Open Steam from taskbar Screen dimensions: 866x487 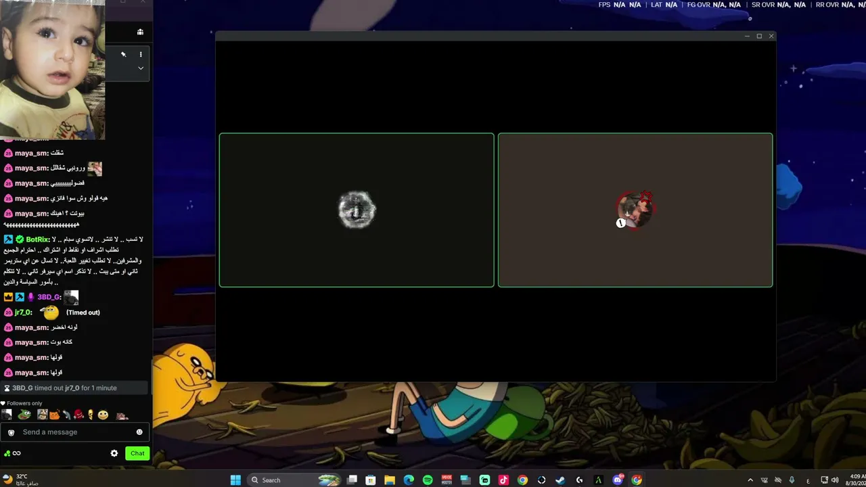(x=560, y=480)
